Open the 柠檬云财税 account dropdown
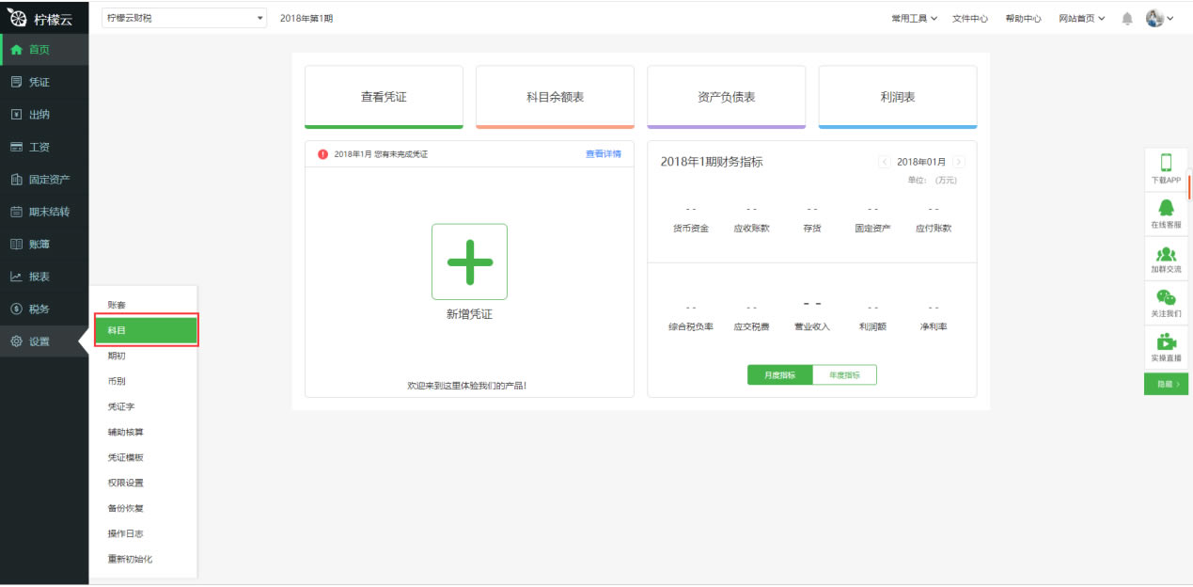Image resolution: width=1193 pixels, height=587 pixels. coord(183,17)
